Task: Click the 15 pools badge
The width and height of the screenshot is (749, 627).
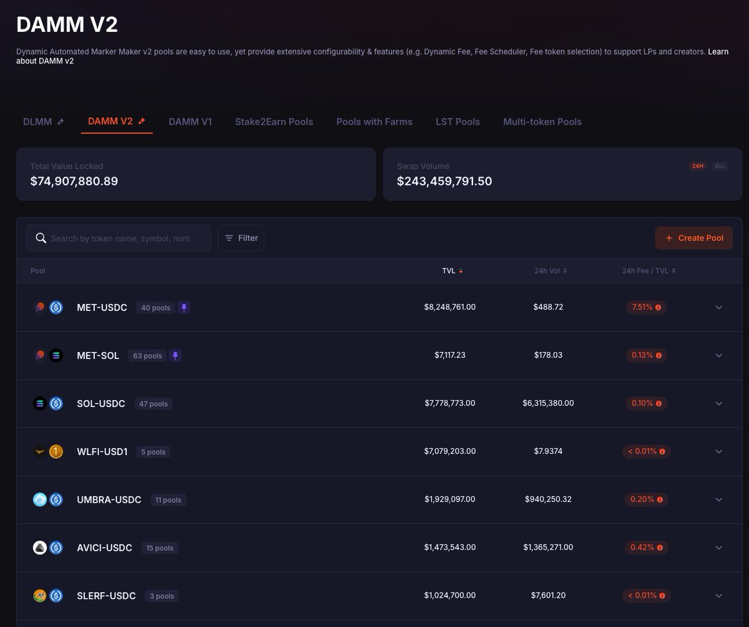Action: (x=160, y=548)
